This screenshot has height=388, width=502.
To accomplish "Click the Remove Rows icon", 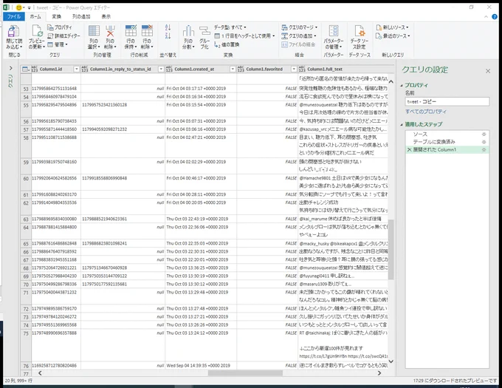I will (x=147, y=31).
